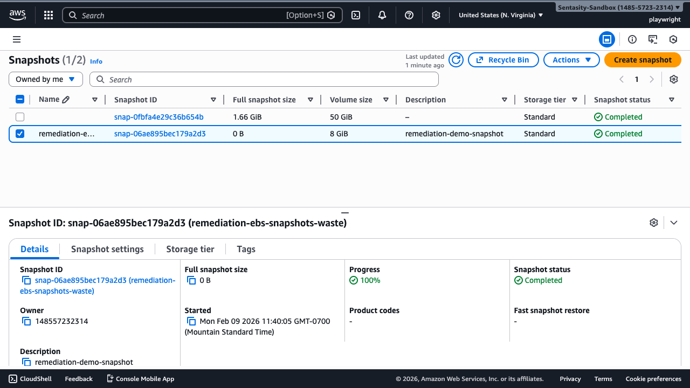Click the Create snapshot button

[643, 60]
